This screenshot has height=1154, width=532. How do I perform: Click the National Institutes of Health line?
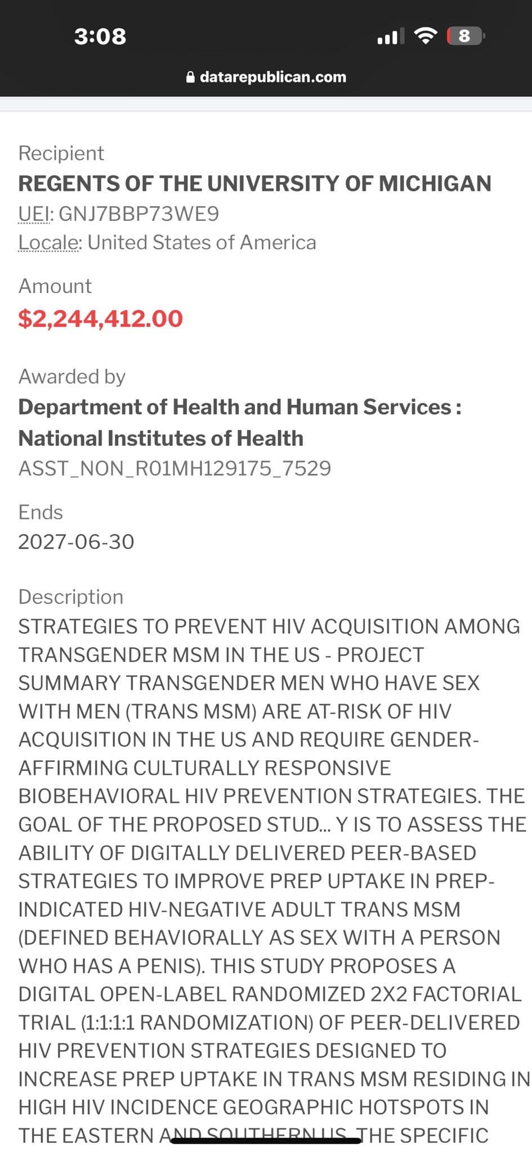(161, 438)
